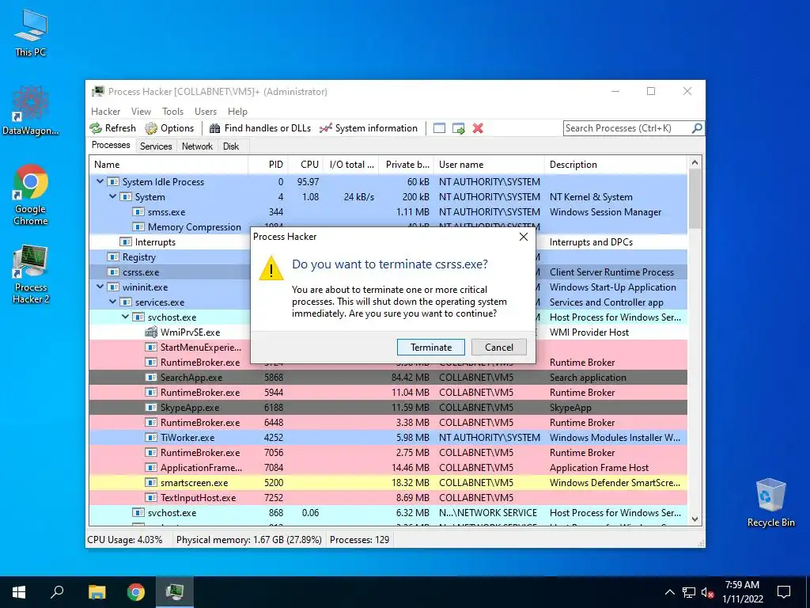Select the SkypeApp.exe process row
This screenshot has height=608, width=810.
click(x=388, y=408)
